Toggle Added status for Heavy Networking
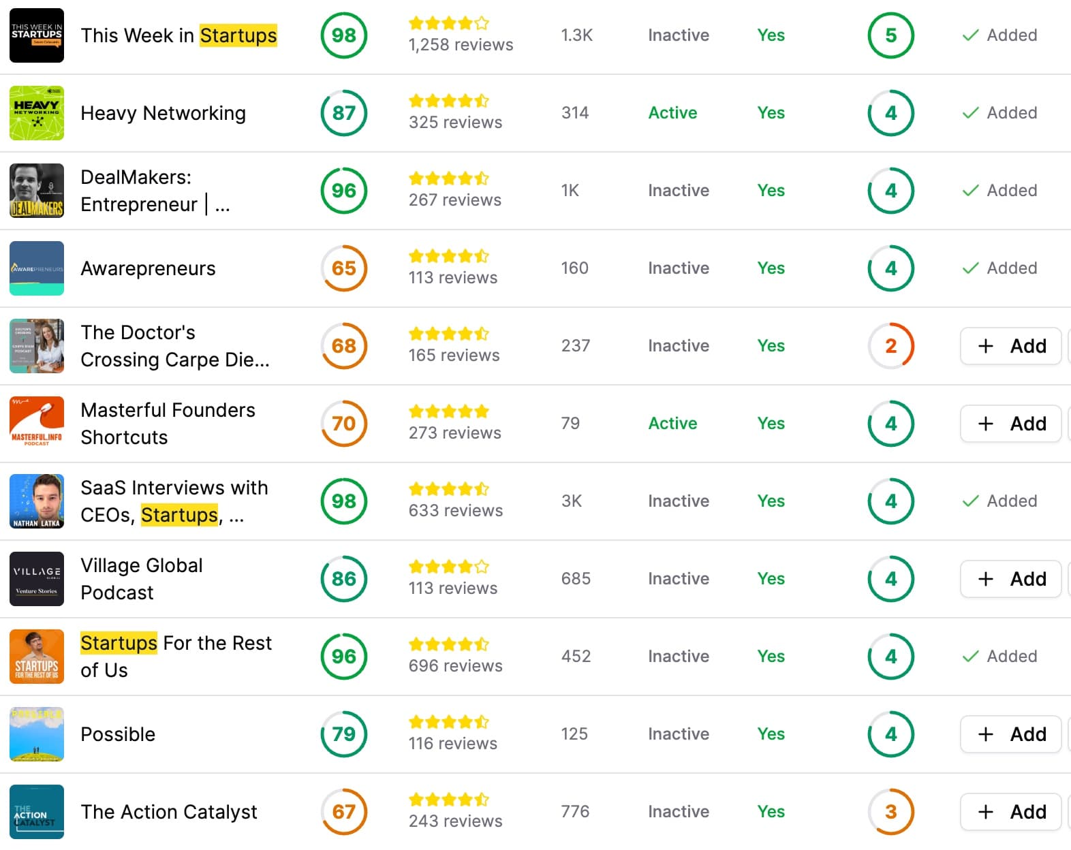 coord(999,113)
